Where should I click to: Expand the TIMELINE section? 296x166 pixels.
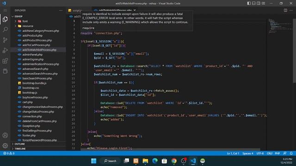20,148
